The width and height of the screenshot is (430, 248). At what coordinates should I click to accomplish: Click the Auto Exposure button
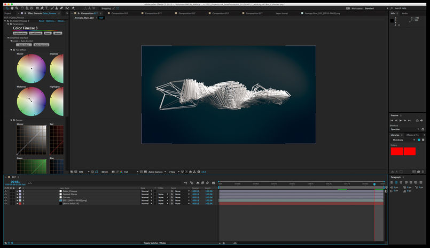point(42,45)
